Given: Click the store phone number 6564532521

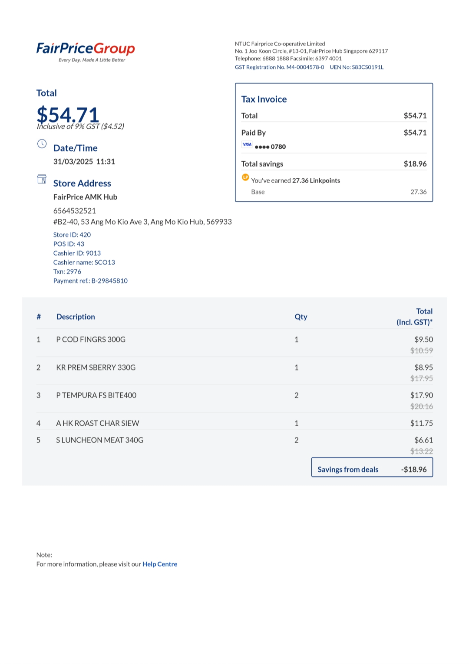Looking at the screenshot, I should pyautogui.click(x=75, y=211).
